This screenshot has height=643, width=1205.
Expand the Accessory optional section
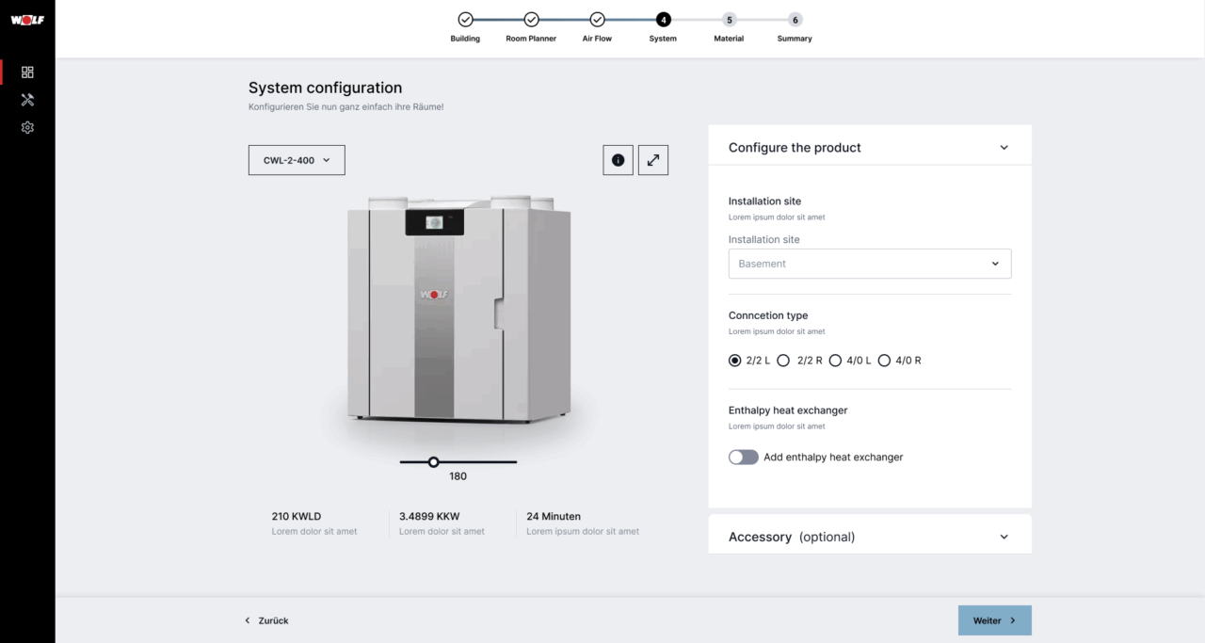(x=1004, y=537)
